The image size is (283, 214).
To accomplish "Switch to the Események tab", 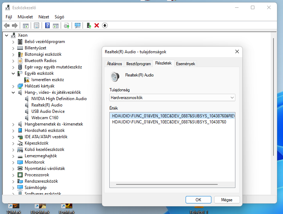I will click(x=186, y=64).
